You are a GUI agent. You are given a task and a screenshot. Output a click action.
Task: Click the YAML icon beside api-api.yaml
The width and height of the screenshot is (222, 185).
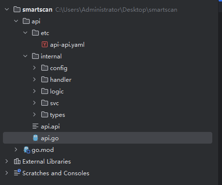45,44
